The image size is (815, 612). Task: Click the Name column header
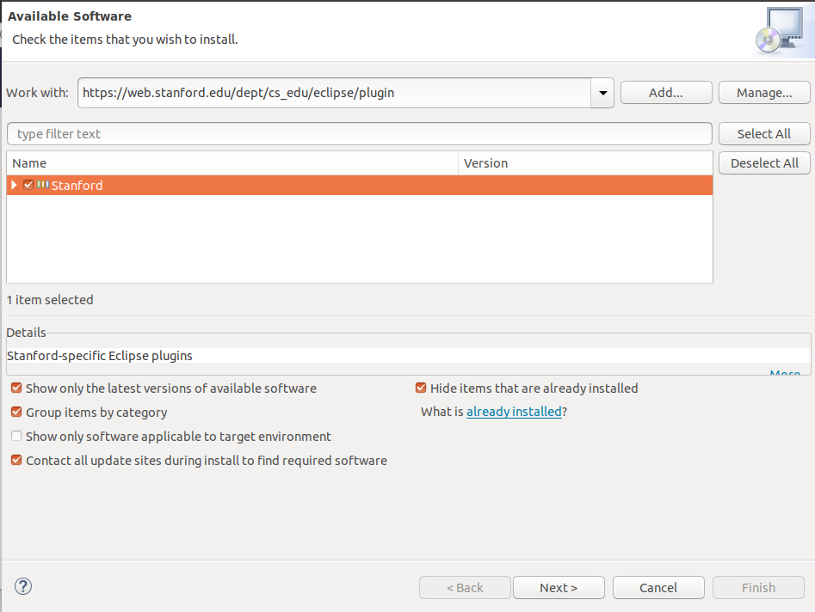click(x=232, y=163)
